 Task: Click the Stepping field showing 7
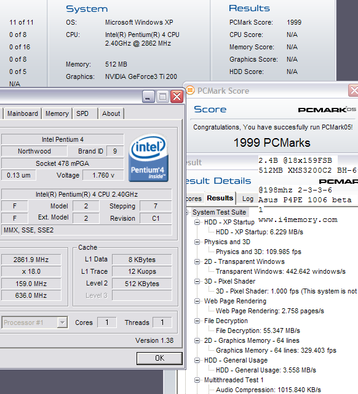pyautogui.click(x=156, y=207)
